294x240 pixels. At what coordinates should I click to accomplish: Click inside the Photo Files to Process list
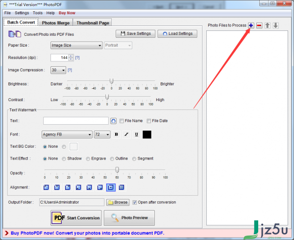click(x=247, y=128)
